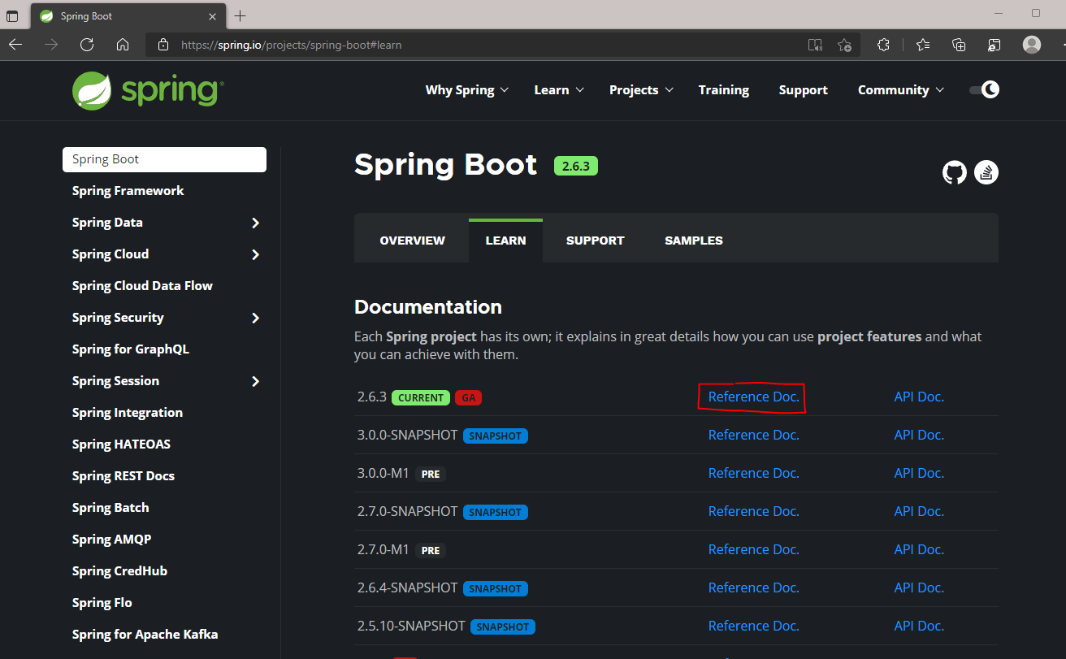Open Reference Doc. for 2.7.0-SNAPSHOT
The height and width of the screenshot is (659, 1066).
754,511
